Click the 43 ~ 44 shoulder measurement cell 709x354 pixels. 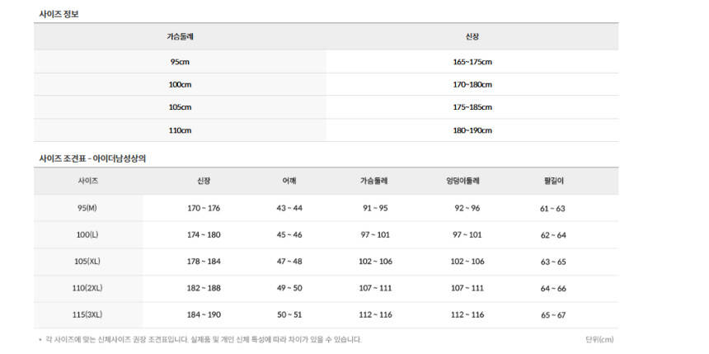point(289,208)
